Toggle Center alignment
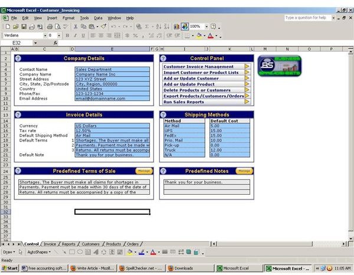Screen dimensions: 354x275 (x=101, y=35)
